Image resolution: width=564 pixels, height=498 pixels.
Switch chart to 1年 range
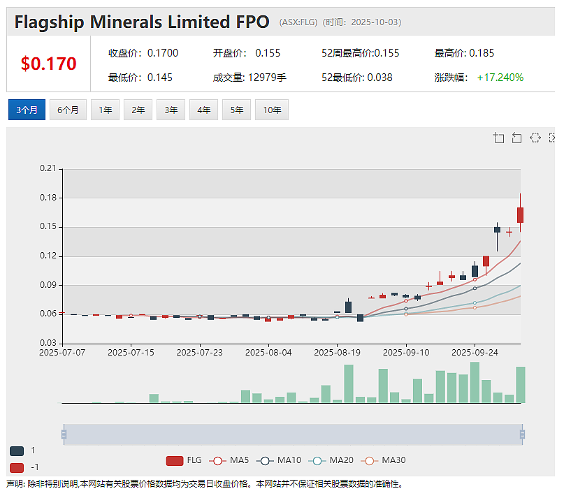coord(105,110)
